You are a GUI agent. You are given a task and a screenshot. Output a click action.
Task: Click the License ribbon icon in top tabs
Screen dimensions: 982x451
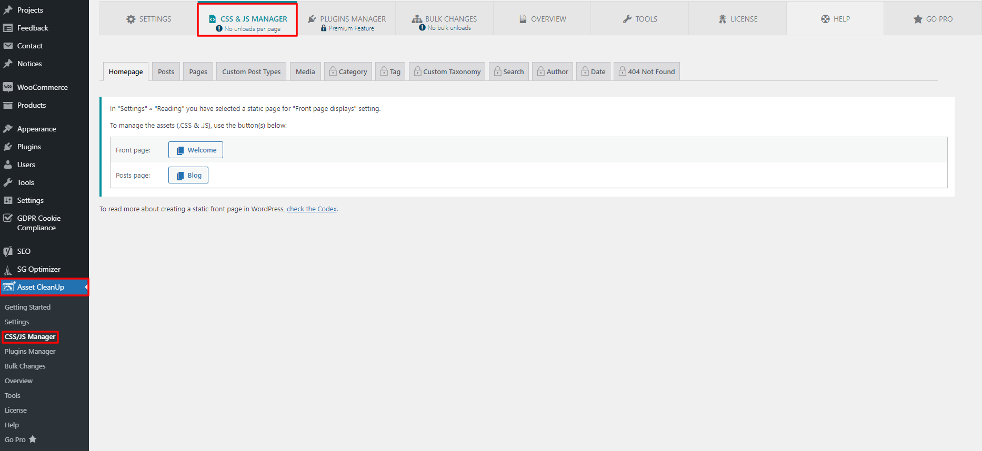[x=723, y=19]
